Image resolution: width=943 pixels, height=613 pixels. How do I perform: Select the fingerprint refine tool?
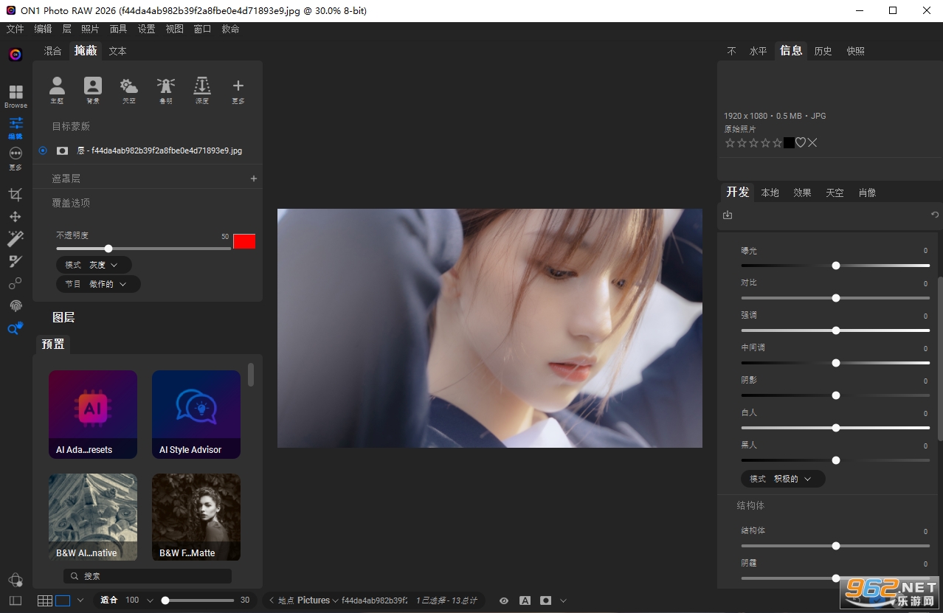[x=15, y=305]
